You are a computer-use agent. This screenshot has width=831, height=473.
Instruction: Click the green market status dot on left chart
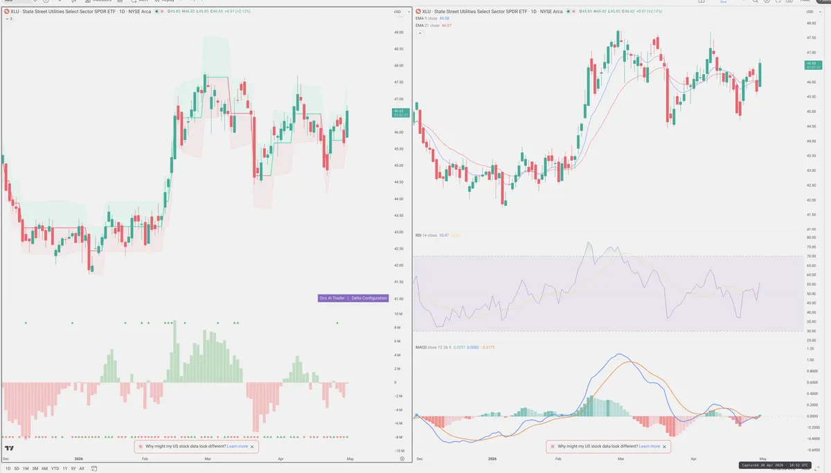click(x=157, y=12)
